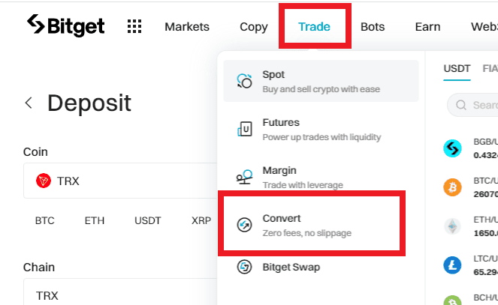498x305 pixels.
Task: Click the Bitcoin coin icon
Action: click(452, 187)
